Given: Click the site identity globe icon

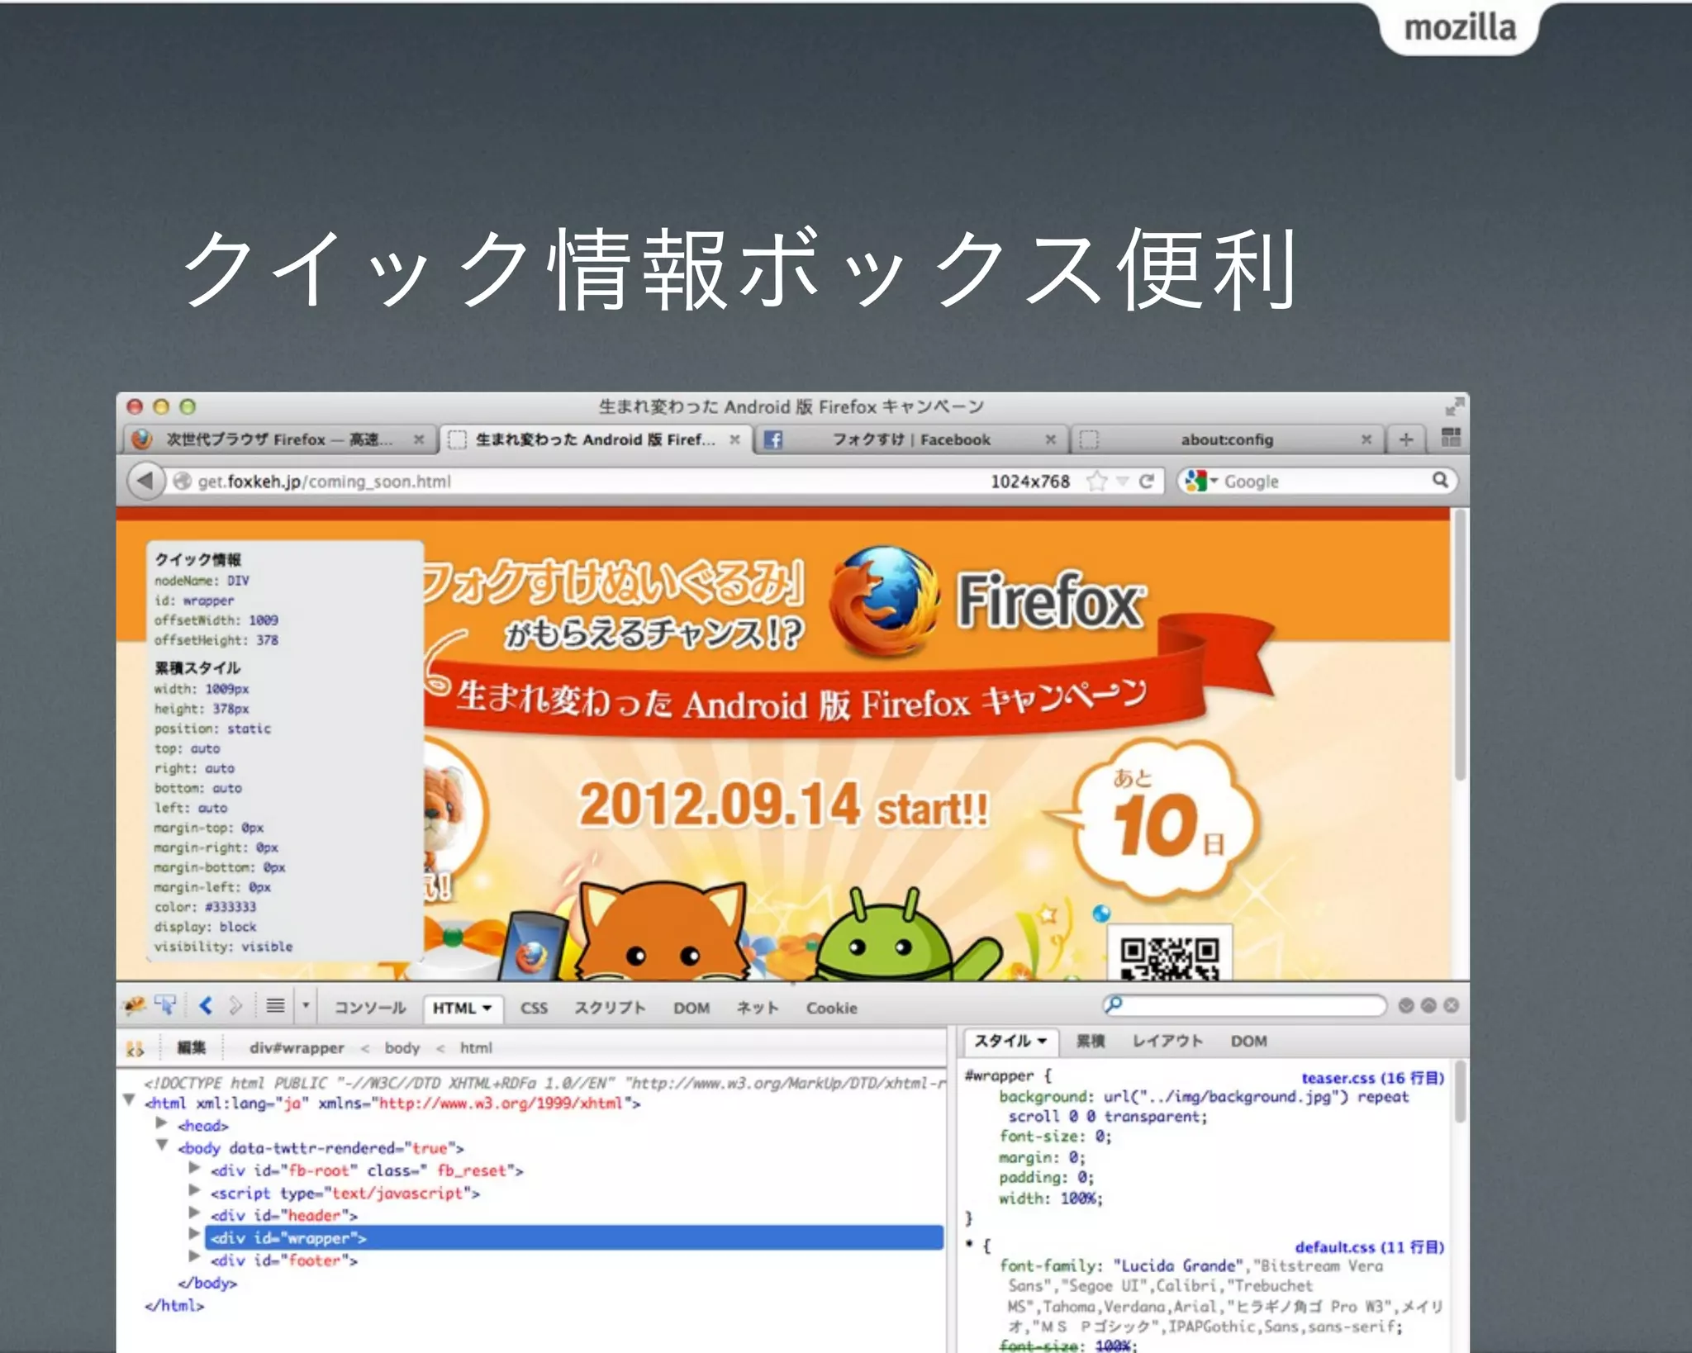Looking at the screenshot, I should [x=183, y=481].
